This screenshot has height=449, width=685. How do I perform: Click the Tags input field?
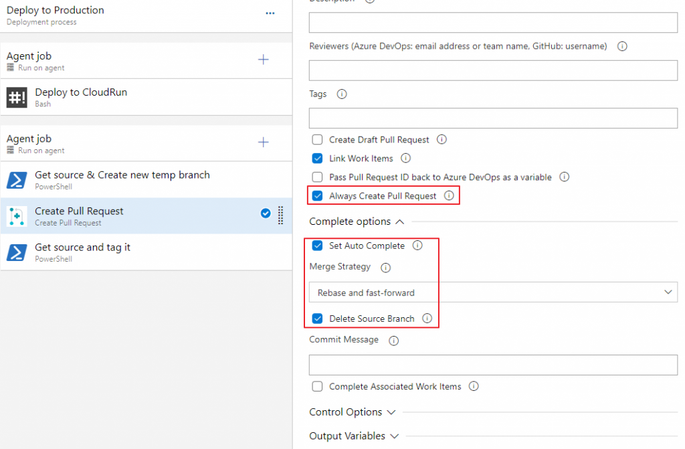tap(493, 118)
